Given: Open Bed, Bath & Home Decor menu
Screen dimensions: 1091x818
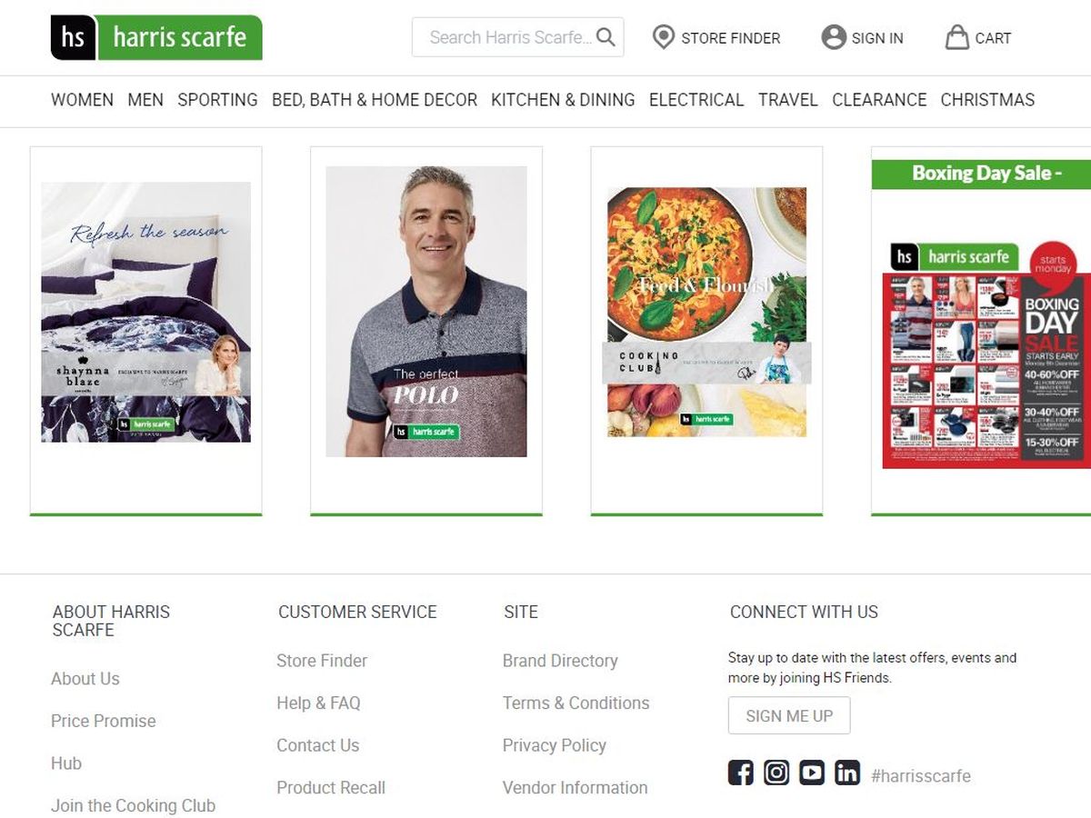Looking at the screenshot, I should pos(375,100).
